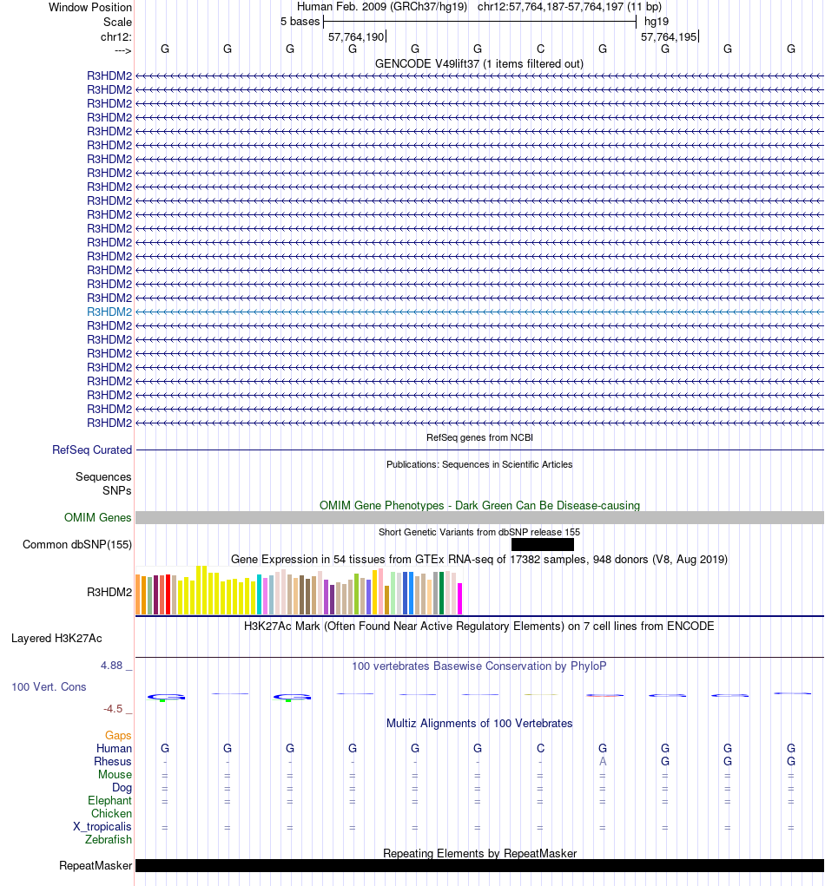825x886 pixels.
Task: Click the Rhesus alignment row label
Action: click(113, 761)
